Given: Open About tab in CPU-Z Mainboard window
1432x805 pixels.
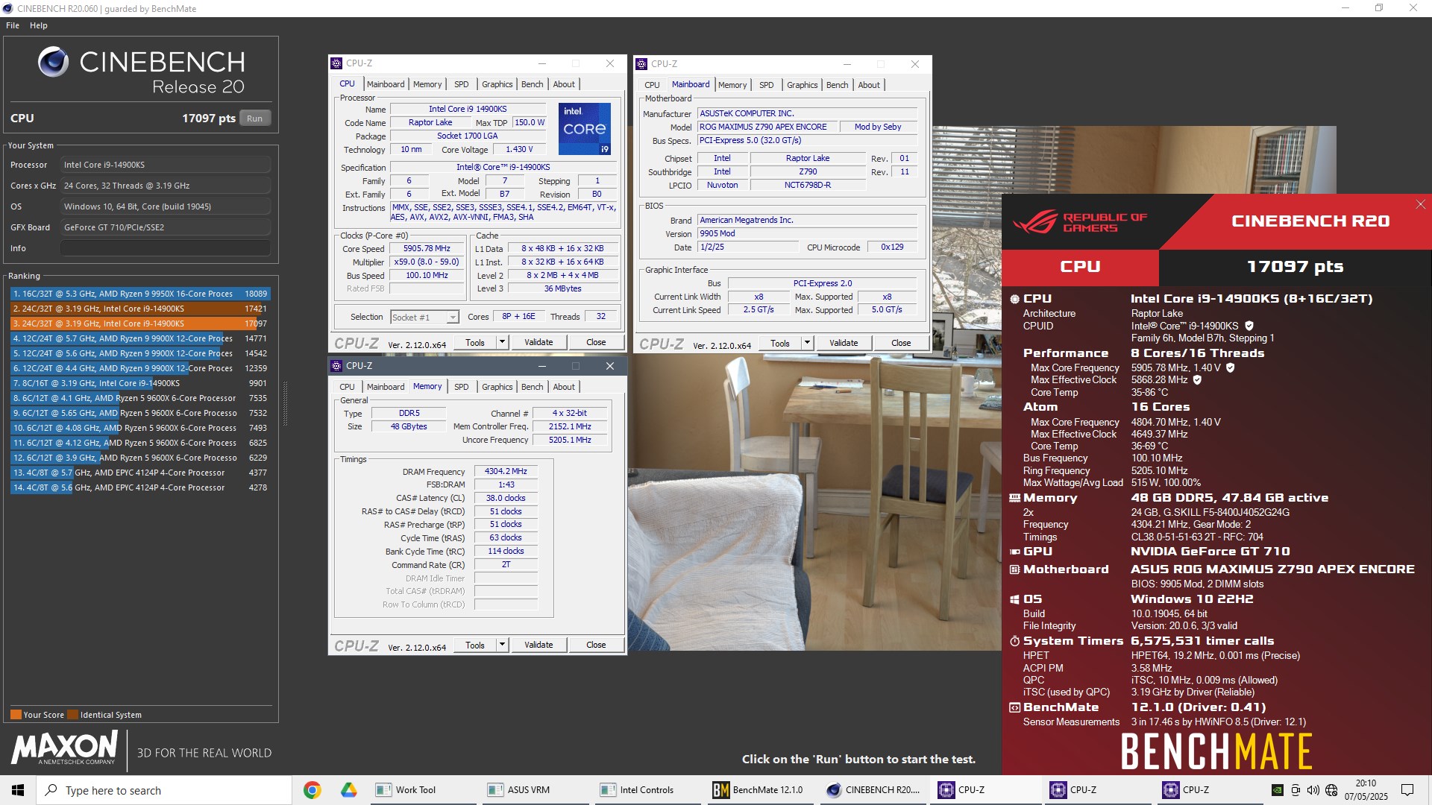Looking at the screenshot, I should [x=869, y=85].
